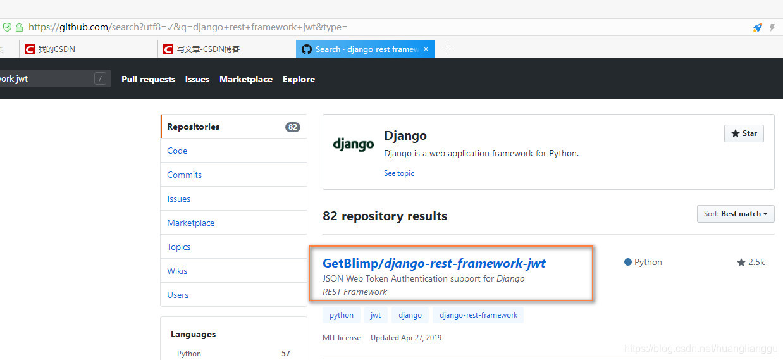Click the green padlock icon in address bar
The width and height of the screenshot is (783, 360).
tap(20, 27)
